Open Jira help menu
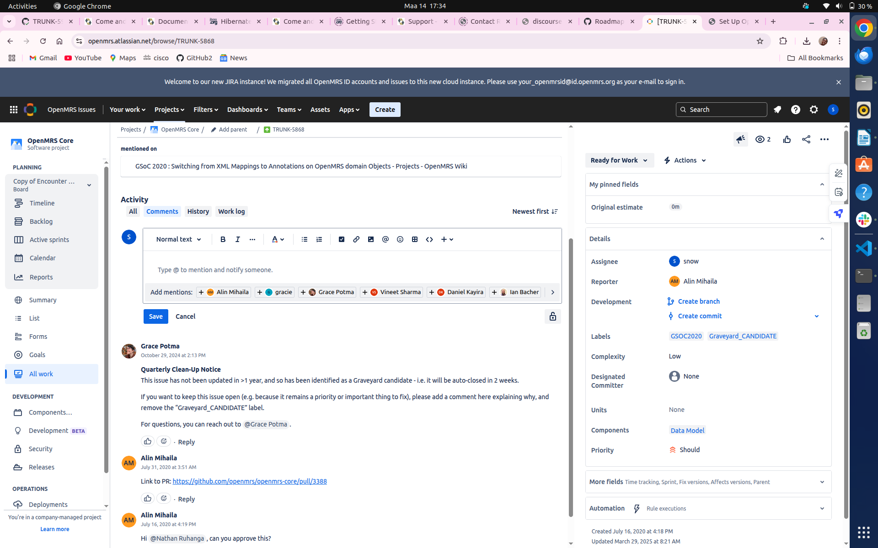Viewport: 878px width, 548px height. [x=795, y=110]
